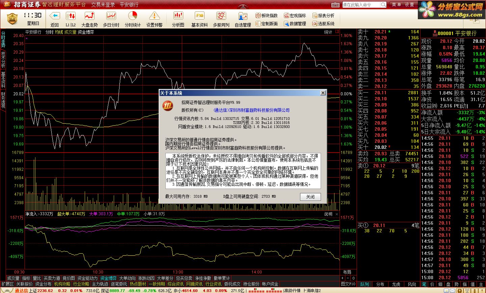This screenshot has width=486, height=293.
Task: Click the red square icon beside 统计
Action: tap(337, 31)
